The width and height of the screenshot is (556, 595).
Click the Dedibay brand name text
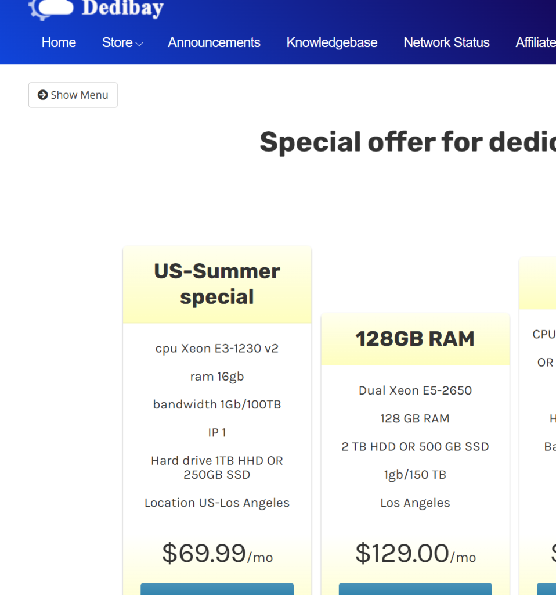(122, 8)
